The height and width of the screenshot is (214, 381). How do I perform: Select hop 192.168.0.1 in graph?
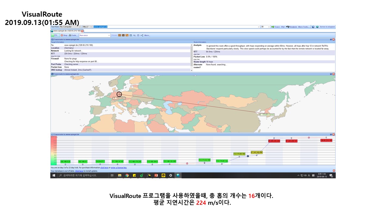tap(83, 161)
